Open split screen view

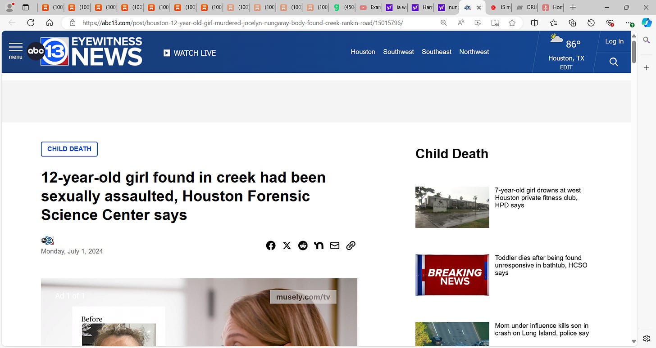pyautogui.click(x=534, y=22)
